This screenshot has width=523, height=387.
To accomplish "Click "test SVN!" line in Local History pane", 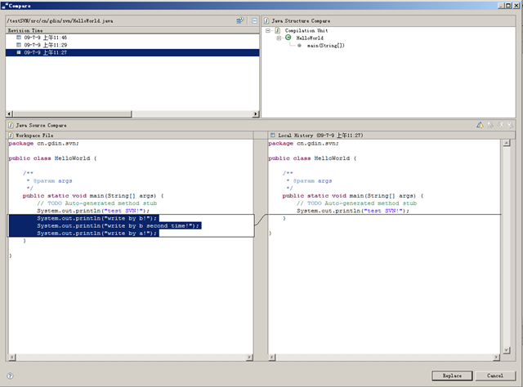I will 353,211.
